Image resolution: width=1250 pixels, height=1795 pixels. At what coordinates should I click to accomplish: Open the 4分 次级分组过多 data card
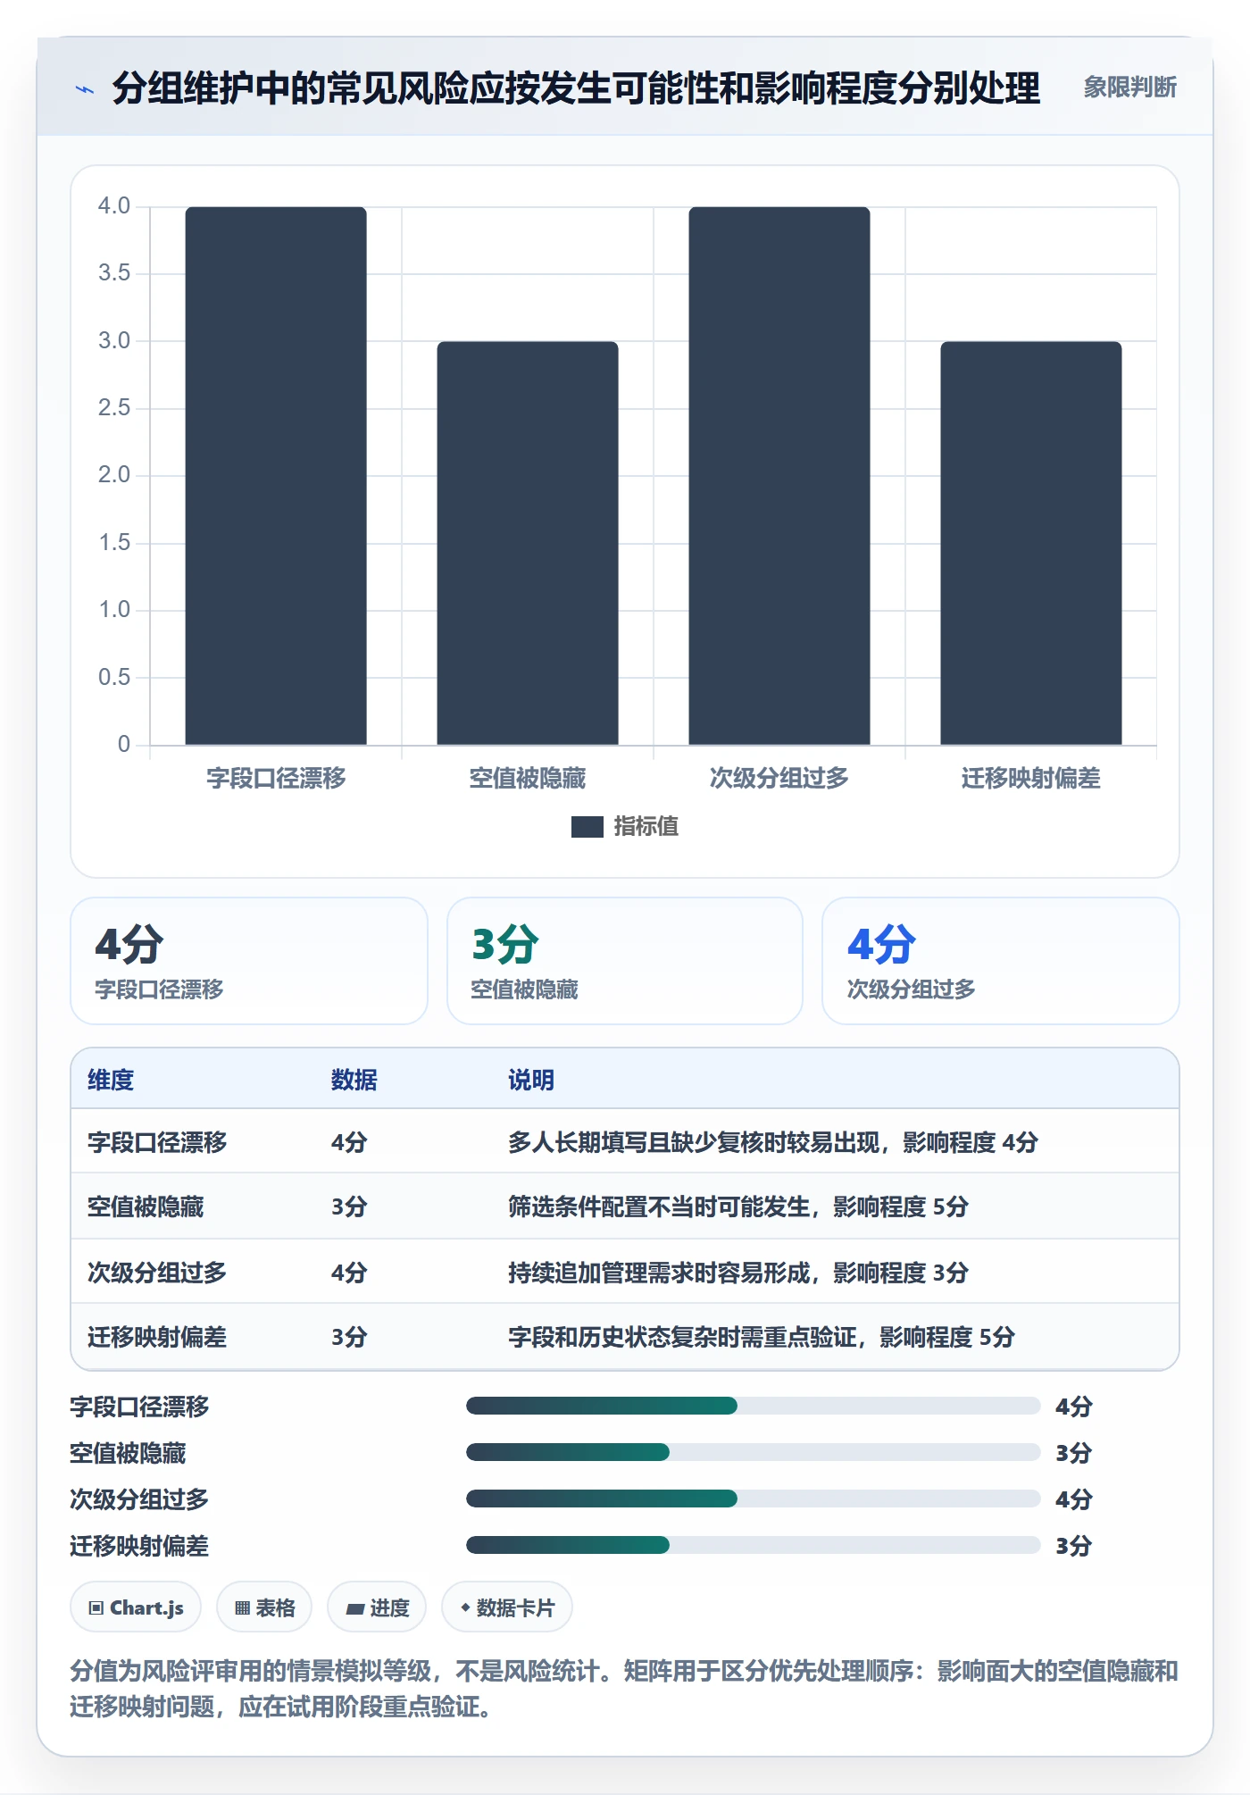[1001, 961]
